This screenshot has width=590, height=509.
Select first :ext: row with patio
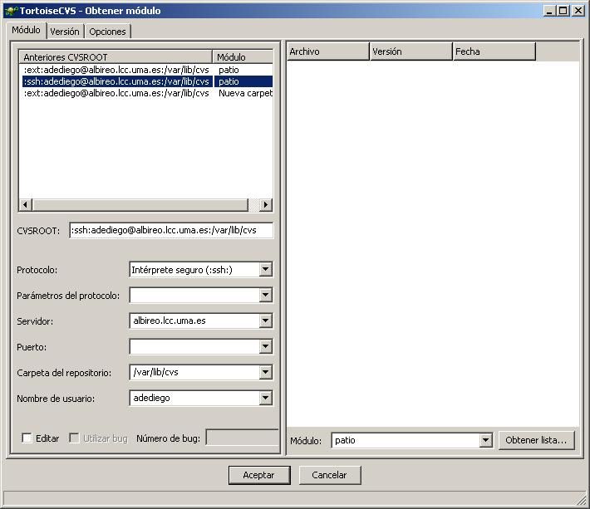(146, 70)
